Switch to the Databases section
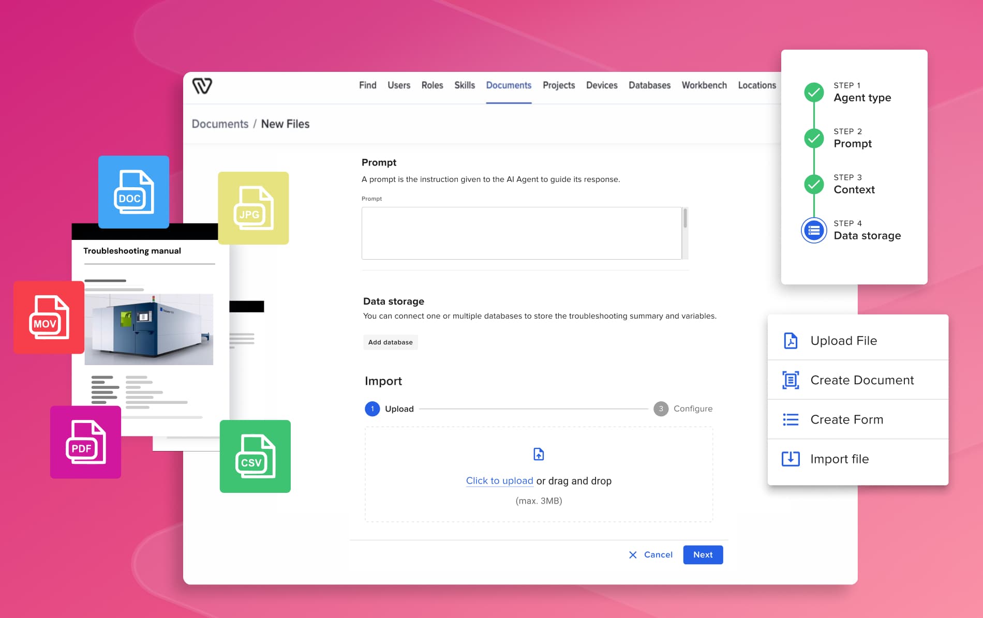983x618 pixels. coord(649,85)
